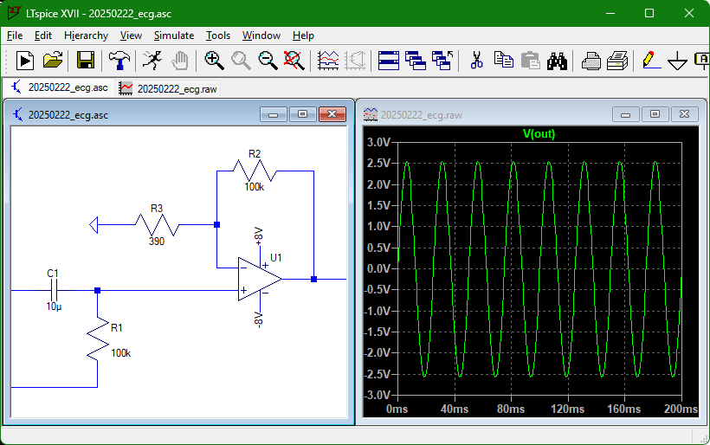Open Control Panel via the hammer icon
710x445 pixels.
click(x=119, y=61)
